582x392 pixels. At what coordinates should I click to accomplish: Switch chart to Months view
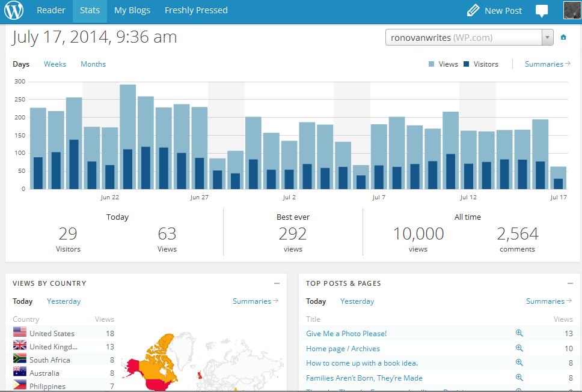pyautogui.click(x=93, y=64)
